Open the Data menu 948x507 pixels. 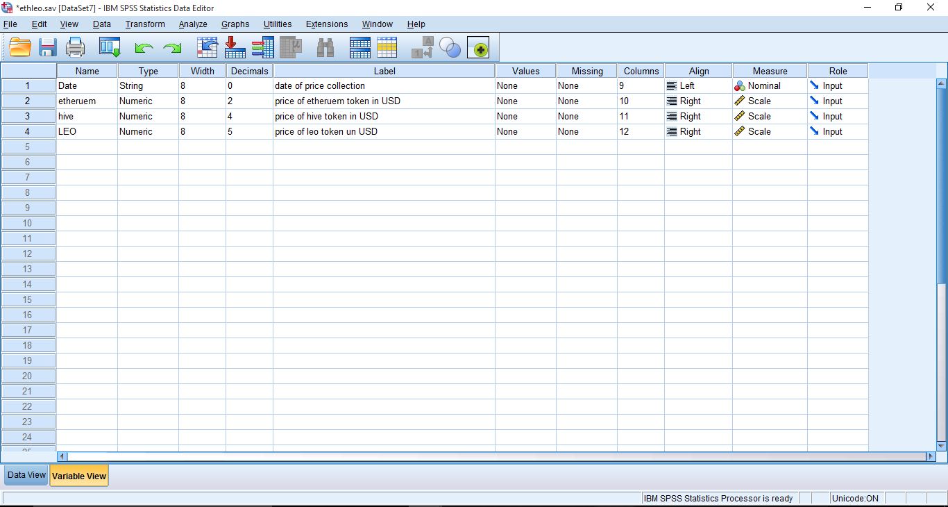102,24
